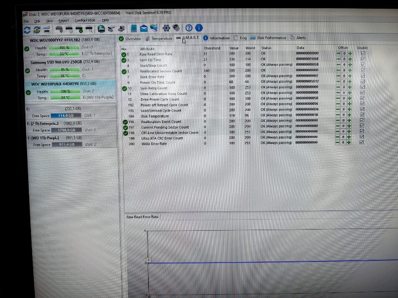Open the Report menu
Viewport: 398px width, 298px height.
point(64,21)
